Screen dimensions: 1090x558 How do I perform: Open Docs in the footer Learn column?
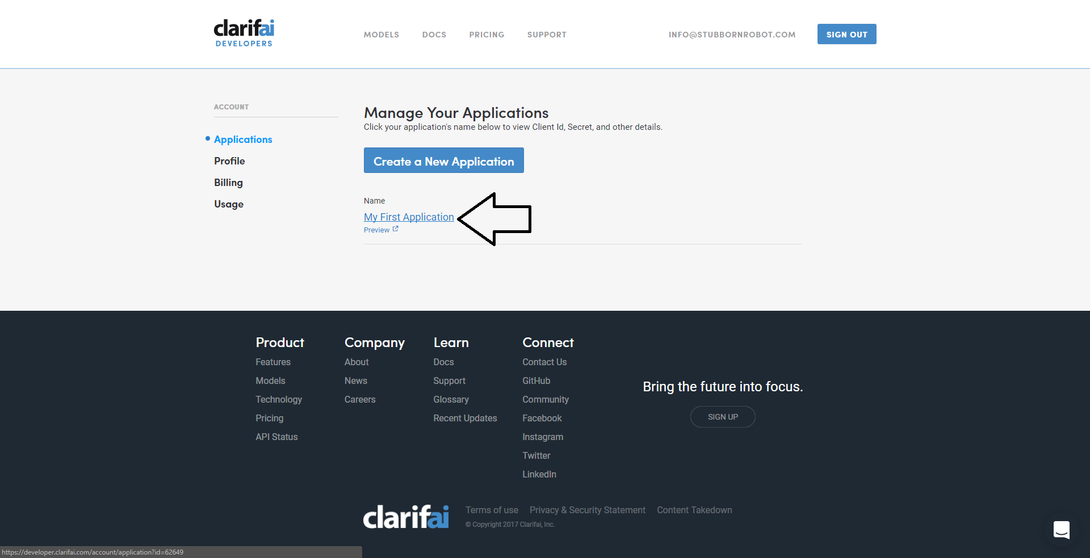443,362
